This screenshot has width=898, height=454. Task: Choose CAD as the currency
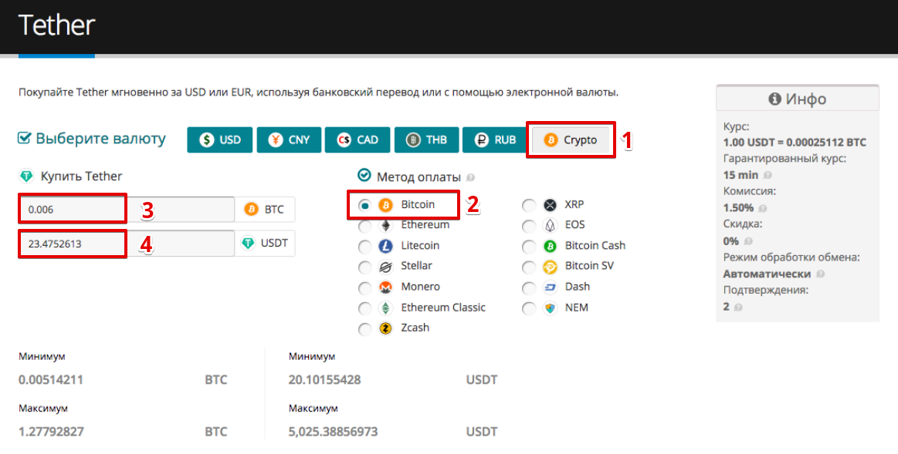[x=358, y=140]
